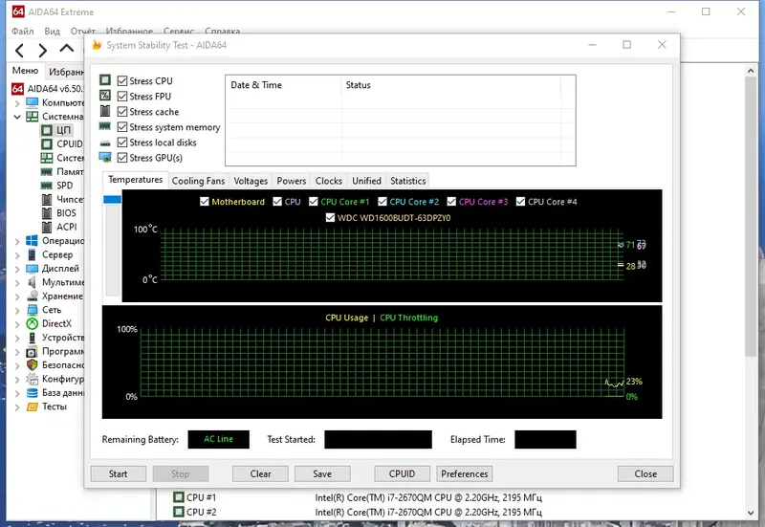Toggle CPU Core #1 graph checkbox
Viewport: 765px width, 527px height.
(x=314, y=202)
